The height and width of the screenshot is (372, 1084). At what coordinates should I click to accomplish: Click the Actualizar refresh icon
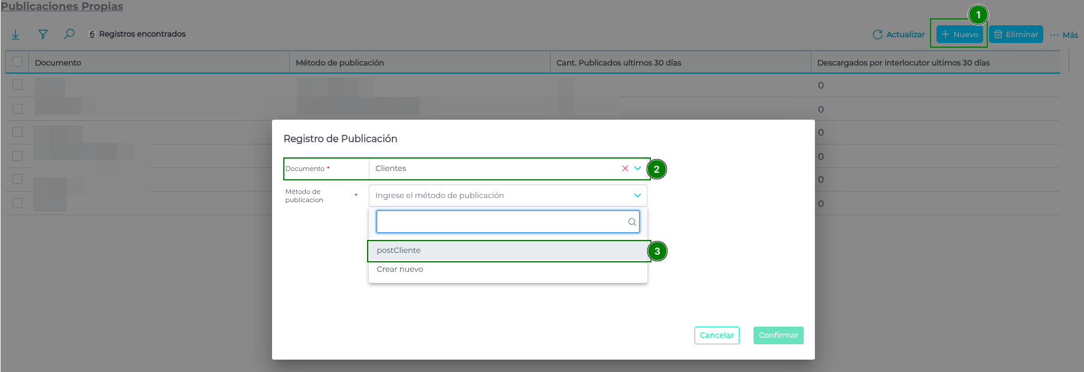click(877, 34)
